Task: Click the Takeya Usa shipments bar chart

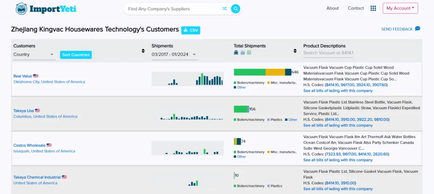Action: click(x=187, y=114)
